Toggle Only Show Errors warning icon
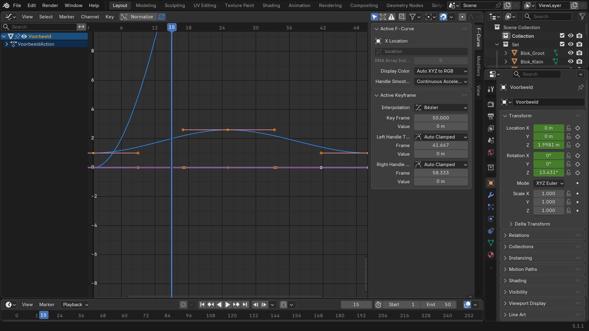 pos(391,17)
